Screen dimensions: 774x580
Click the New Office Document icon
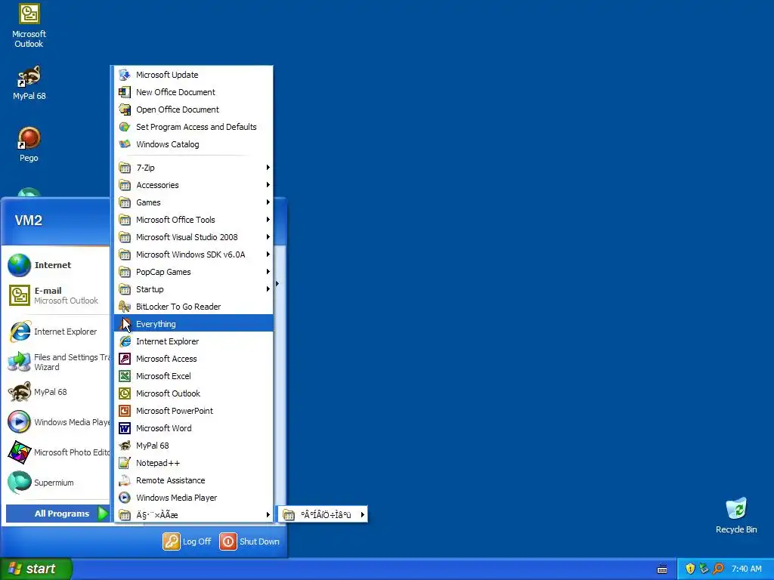pos(125,92)
